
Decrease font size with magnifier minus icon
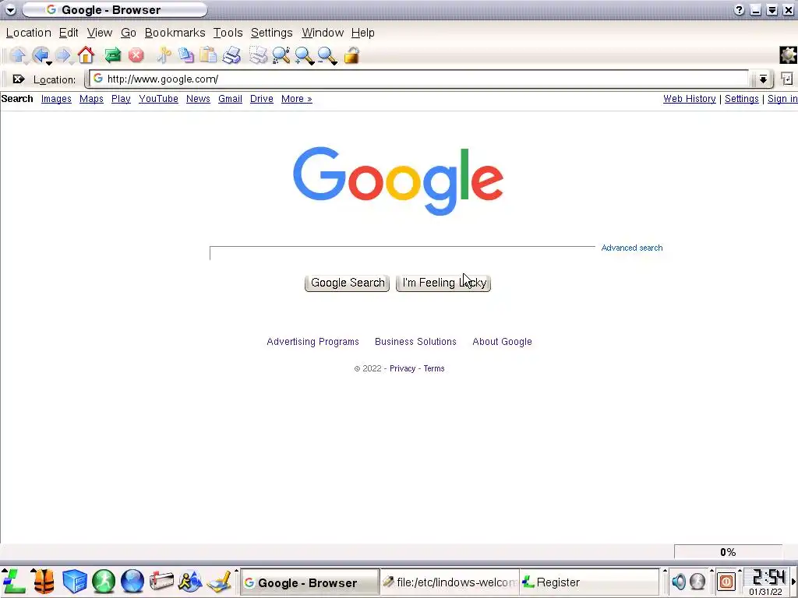327,55
